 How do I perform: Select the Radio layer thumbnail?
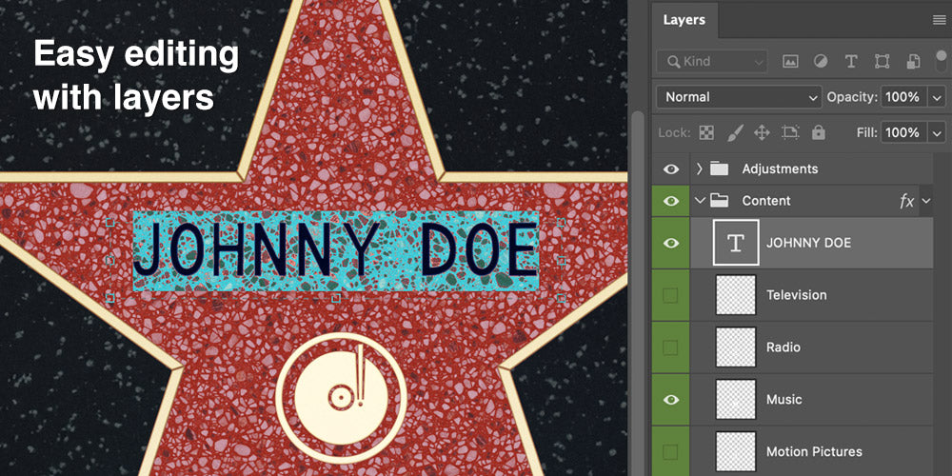click(x=735, y=347)
